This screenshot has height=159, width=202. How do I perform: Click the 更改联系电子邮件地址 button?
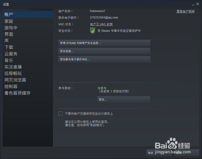[104, 59]
